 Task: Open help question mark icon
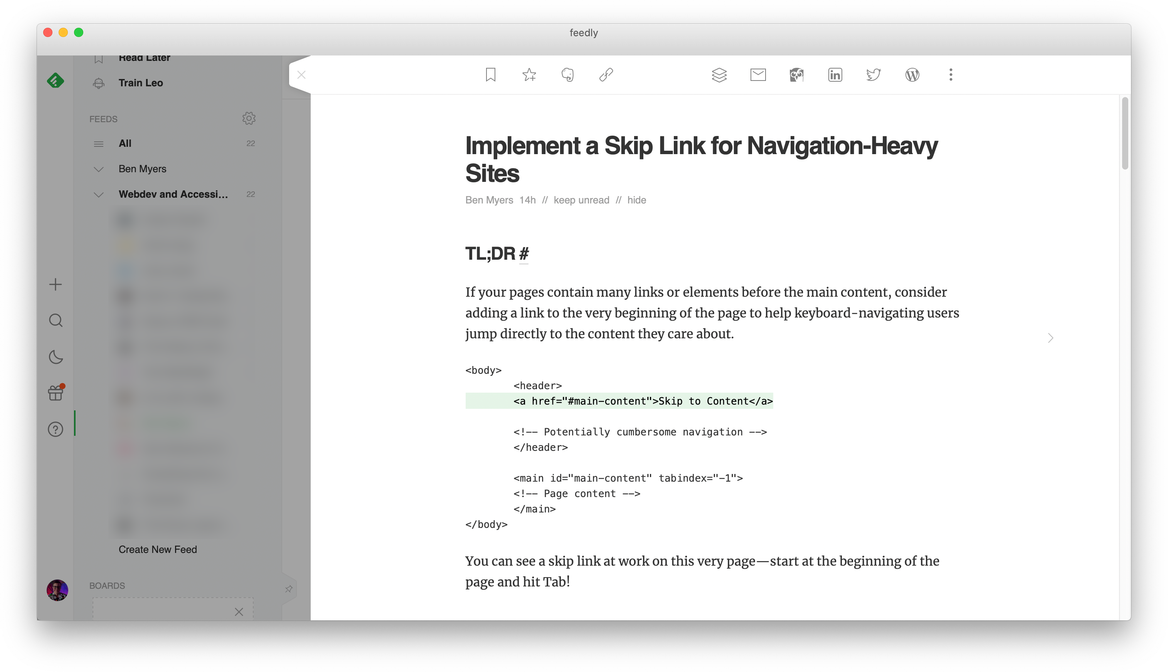[x=56, y=429]
